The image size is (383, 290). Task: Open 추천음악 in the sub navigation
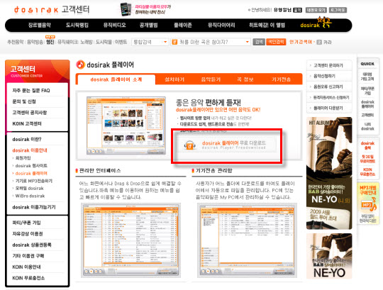click(15, 42)
